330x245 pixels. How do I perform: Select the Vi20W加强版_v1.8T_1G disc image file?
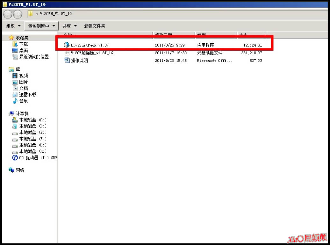point(92,53)
